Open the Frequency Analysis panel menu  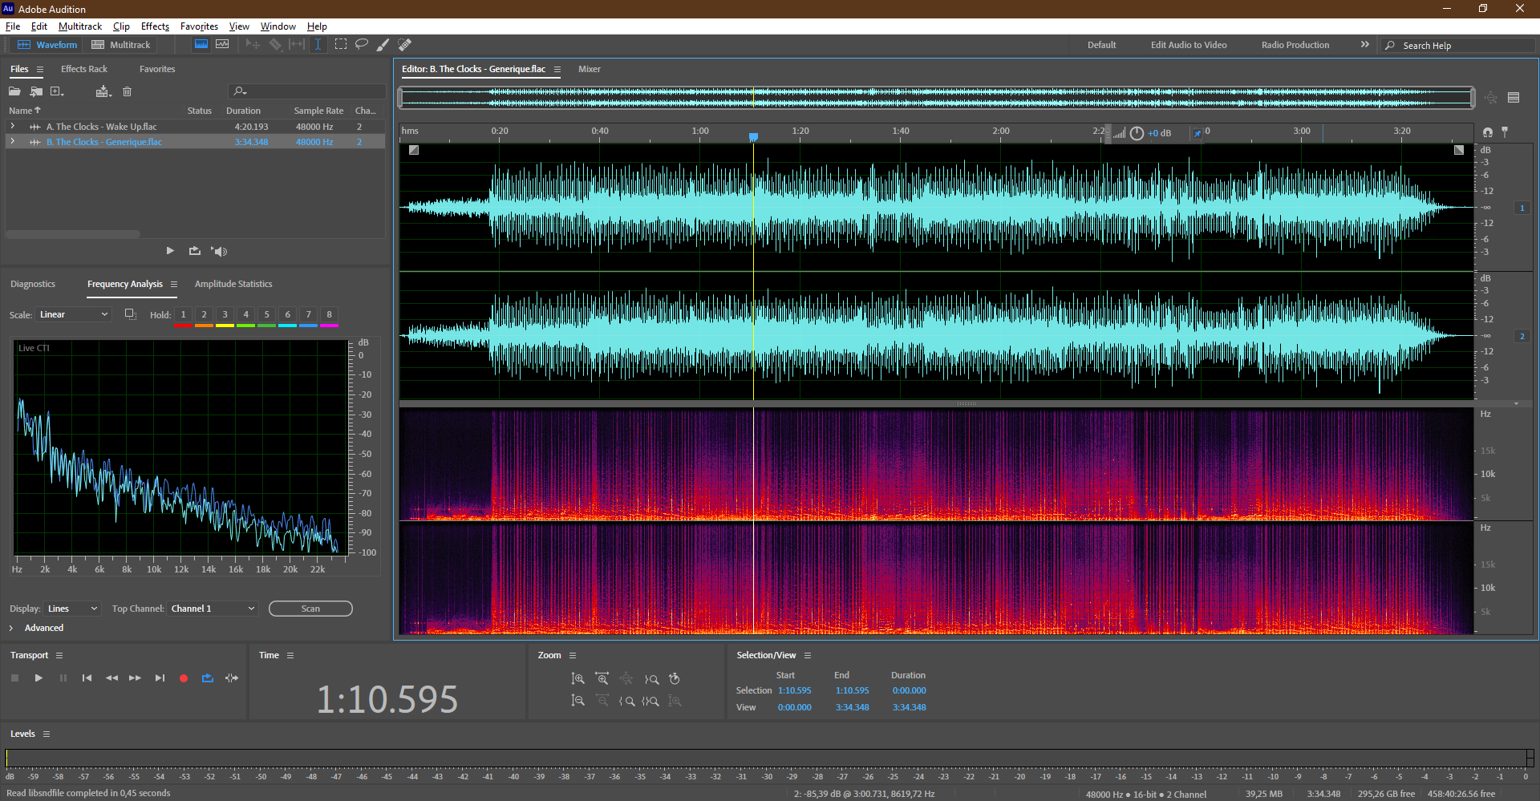coord(173,284)
